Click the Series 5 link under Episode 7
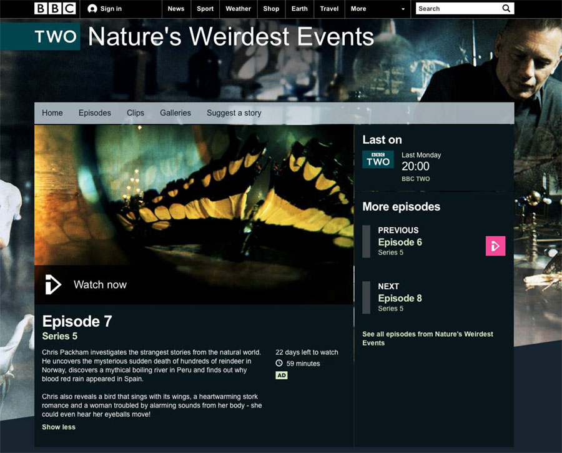The image size is (562, 453). (59, 336)
